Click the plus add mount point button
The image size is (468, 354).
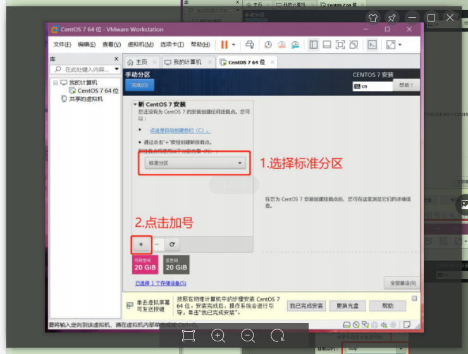tap(141, 245)
